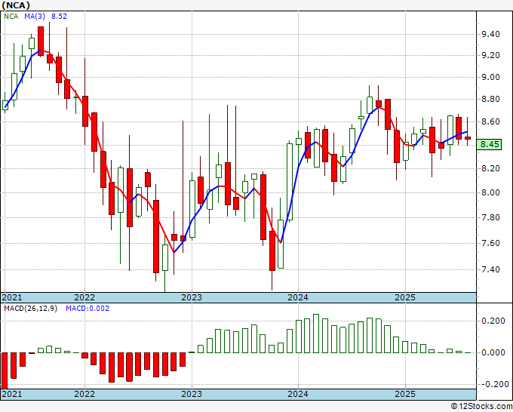Click the 7.80 price axis label
Image resolution: width=513 pixels, height=412 pixels.
click(x=490, y=217)
